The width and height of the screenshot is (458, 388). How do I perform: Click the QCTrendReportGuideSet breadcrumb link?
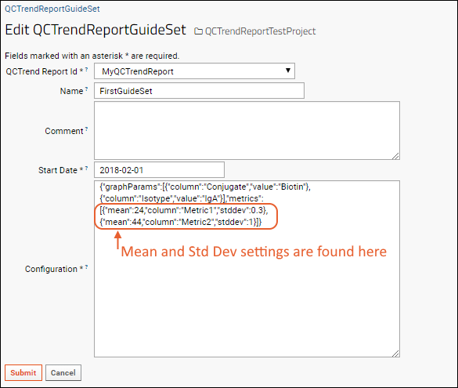52,9
